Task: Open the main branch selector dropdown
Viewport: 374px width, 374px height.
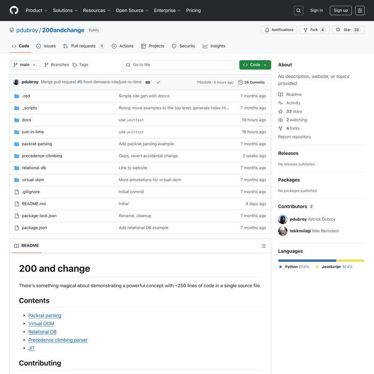Action: [x=25, y=65]
